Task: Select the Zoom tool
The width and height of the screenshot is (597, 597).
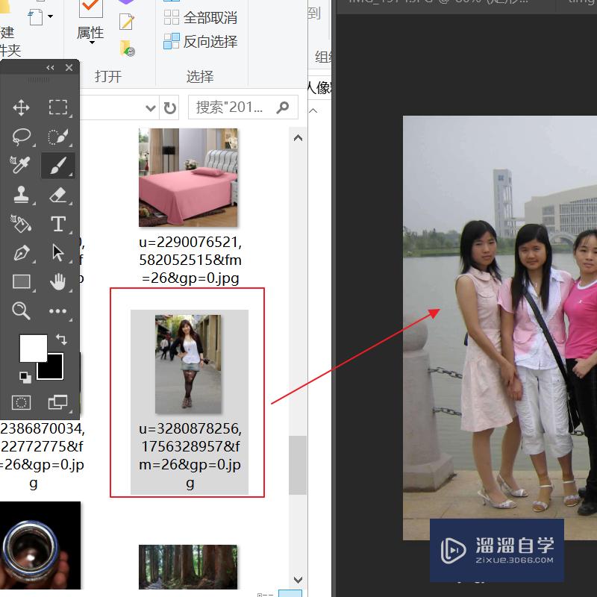Action: coord(21,310)
